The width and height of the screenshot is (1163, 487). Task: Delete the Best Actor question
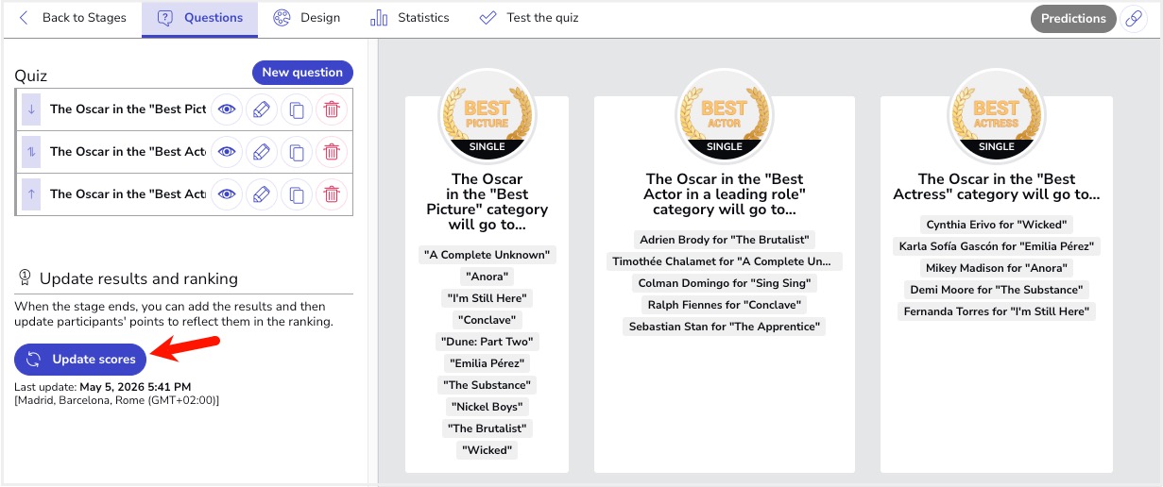(332, 152)
